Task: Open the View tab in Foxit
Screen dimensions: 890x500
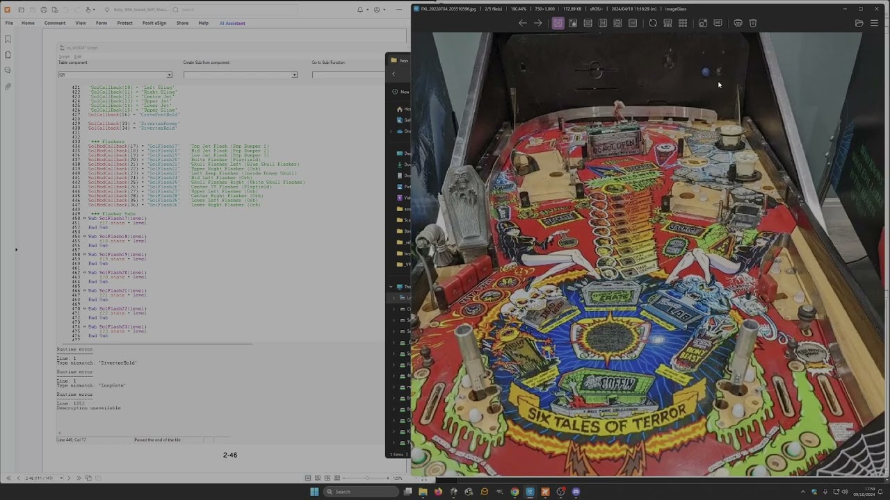Action: click(x=81, y=23)
